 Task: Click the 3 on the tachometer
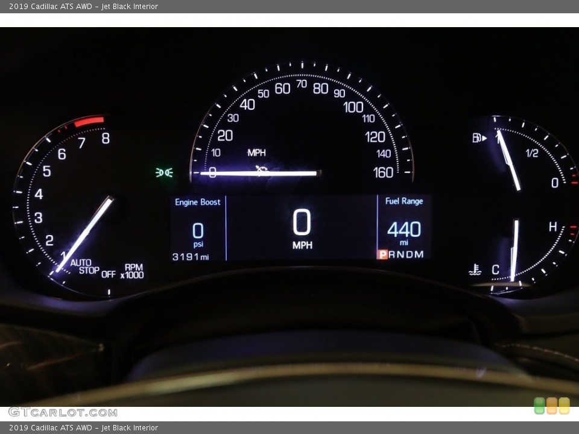(39, 218)
